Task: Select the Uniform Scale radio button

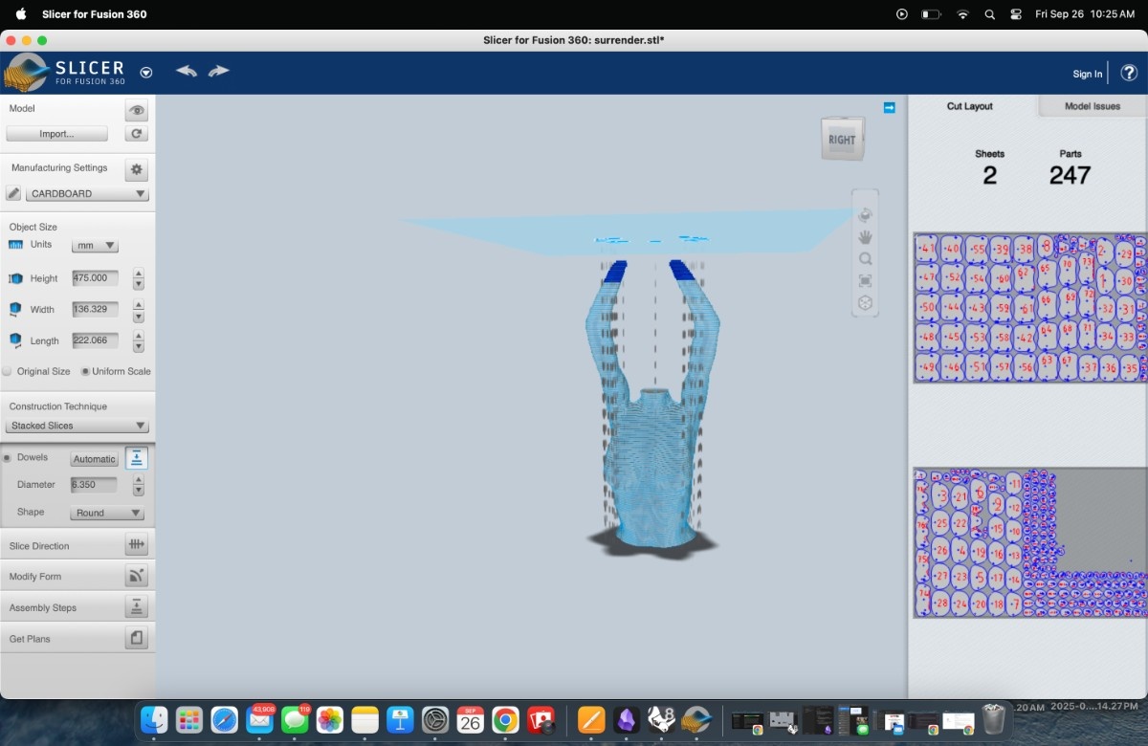Action: tap(85, 371)
